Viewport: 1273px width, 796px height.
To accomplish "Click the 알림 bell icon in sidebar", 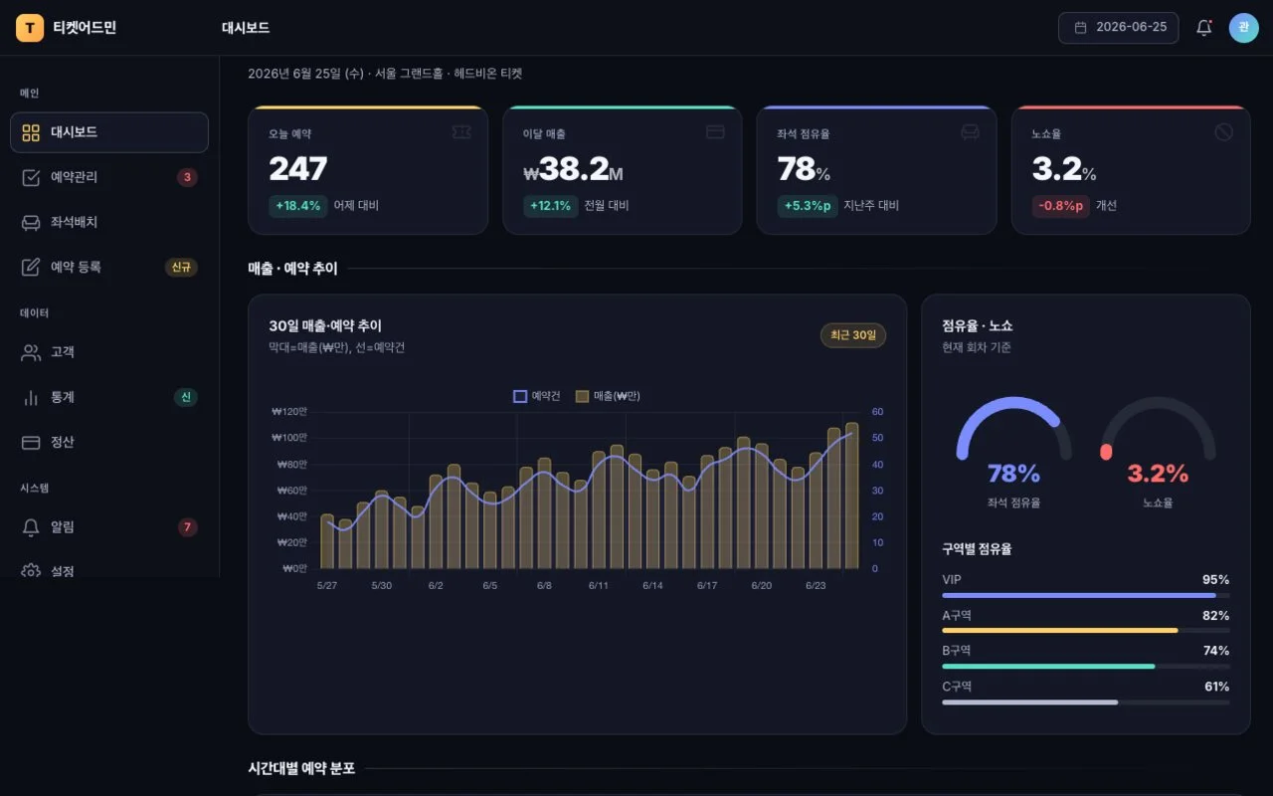I will (x=31, y=527).
